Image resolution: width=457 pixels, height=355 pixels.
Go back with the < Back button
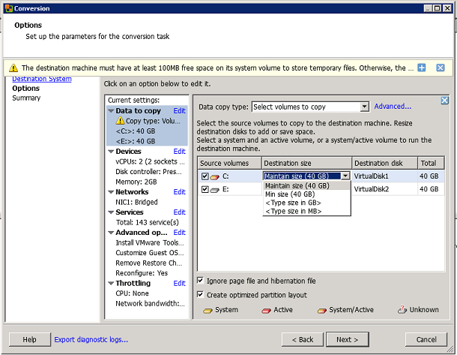point(303,339)
